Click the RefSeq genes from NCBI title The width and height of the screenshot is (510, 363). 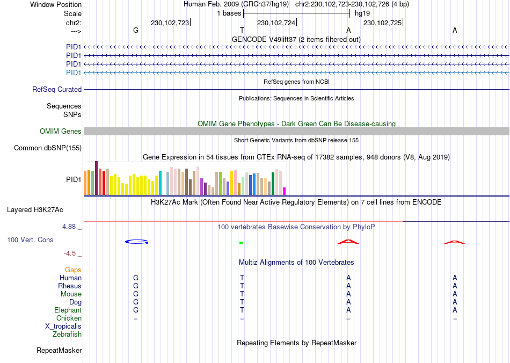click(297, 82)
